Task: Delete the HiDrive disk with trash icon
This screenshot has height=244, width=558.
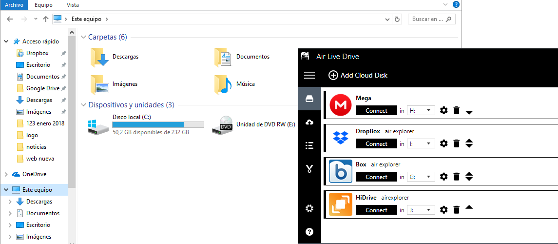Action: [457, 210]
